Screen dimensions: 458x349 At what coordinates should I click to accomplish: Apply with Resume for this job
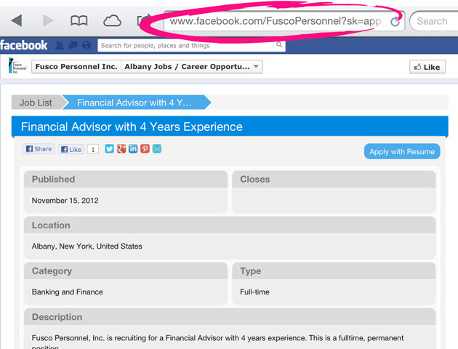402,151
